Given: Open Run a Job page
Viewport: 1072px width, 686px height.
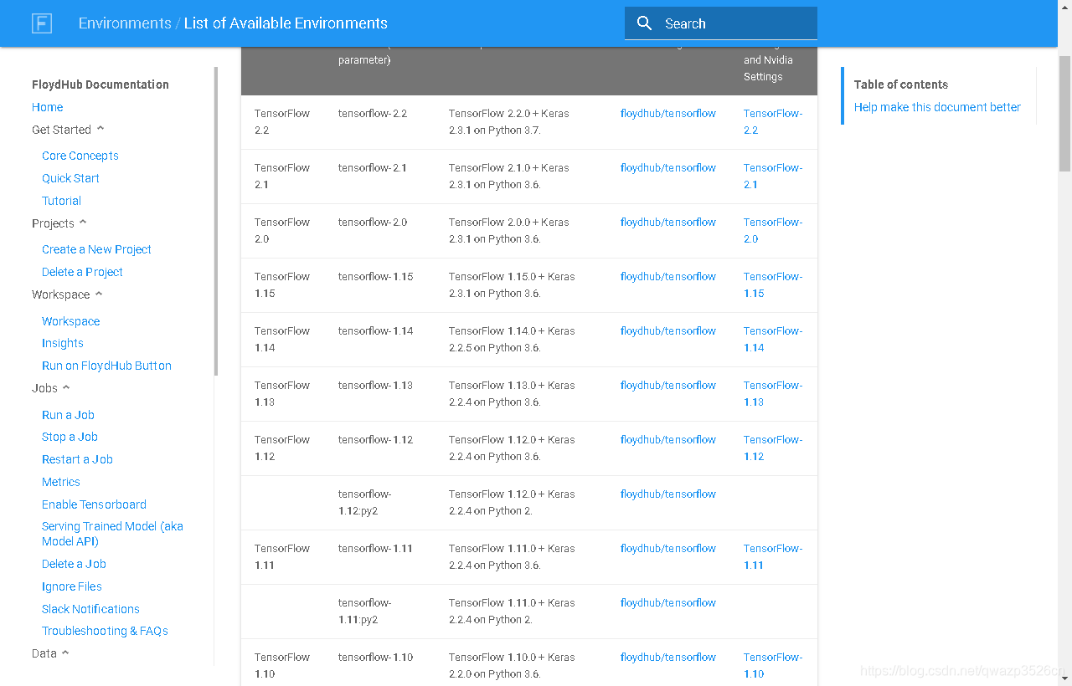Looking at the screenshot, I should click(68, 415).
